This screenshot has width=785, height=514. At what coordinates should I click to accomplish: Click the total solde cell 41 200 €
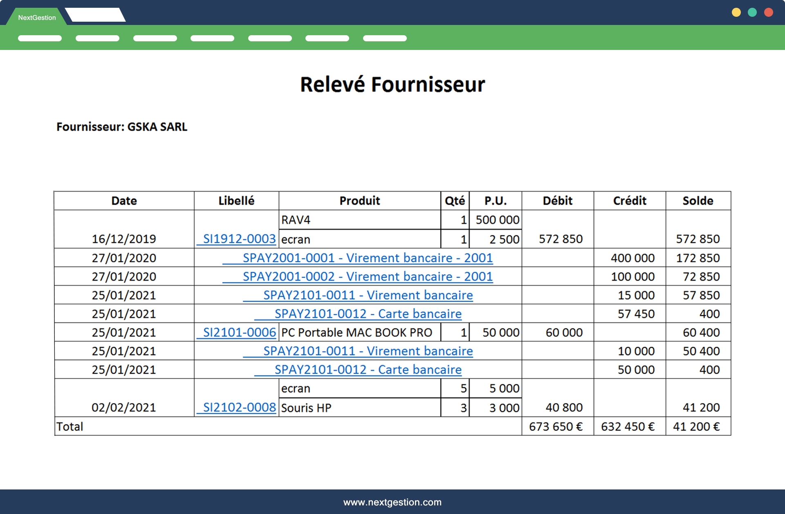(696, 427)
